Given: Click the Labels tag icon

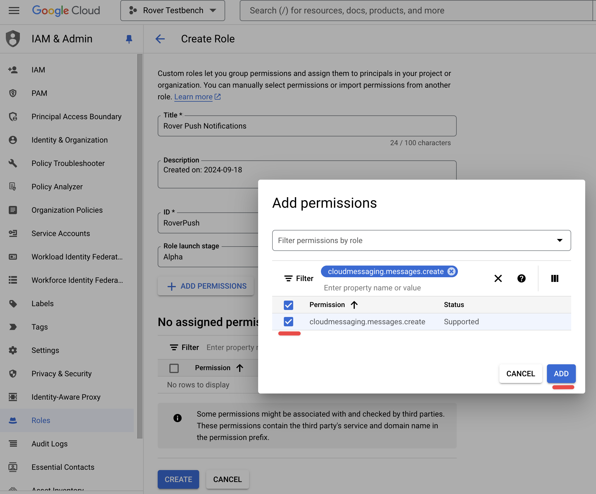Looking at the screenshot, I should [14, 303].
